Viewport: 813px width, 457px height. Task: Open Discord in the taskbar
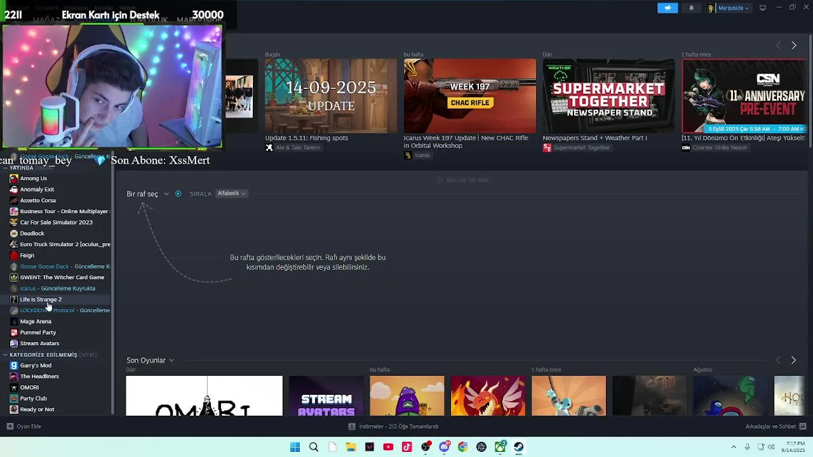point(444,447)
